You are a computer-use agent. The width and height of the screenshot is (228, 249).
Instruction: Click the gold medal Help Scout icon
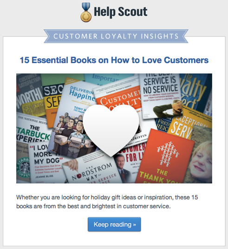click(86, 12)
